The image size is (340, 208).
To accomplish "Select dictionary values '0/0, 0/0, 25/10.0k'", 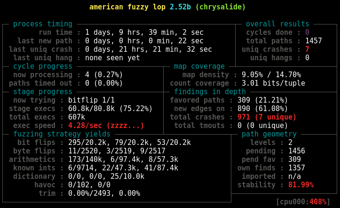I will (x=106, y=176).
